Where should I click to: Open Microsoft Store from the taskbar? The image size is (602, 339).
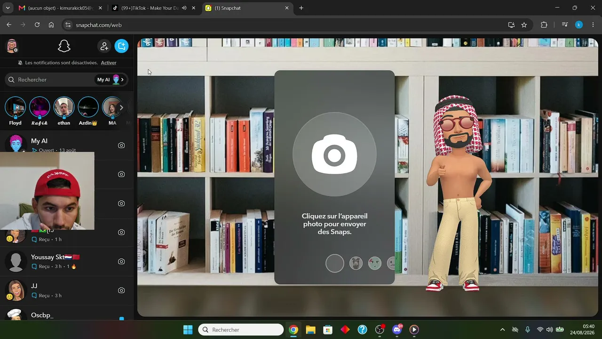[328, 330]
